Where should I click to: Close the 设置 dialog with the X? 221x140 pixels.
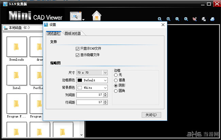tap(163, 25)
